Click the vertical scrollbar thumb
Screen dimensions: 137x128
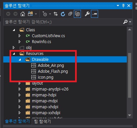(130, 75)
